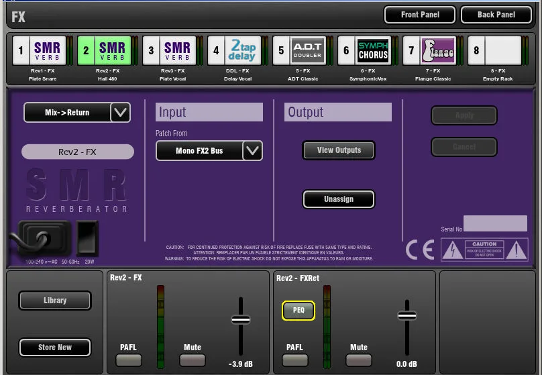This screenshot has height=375, width=542.
Task: Toggle the PEQ button on Rev2 - FXRet
Action: pos(299,310)
